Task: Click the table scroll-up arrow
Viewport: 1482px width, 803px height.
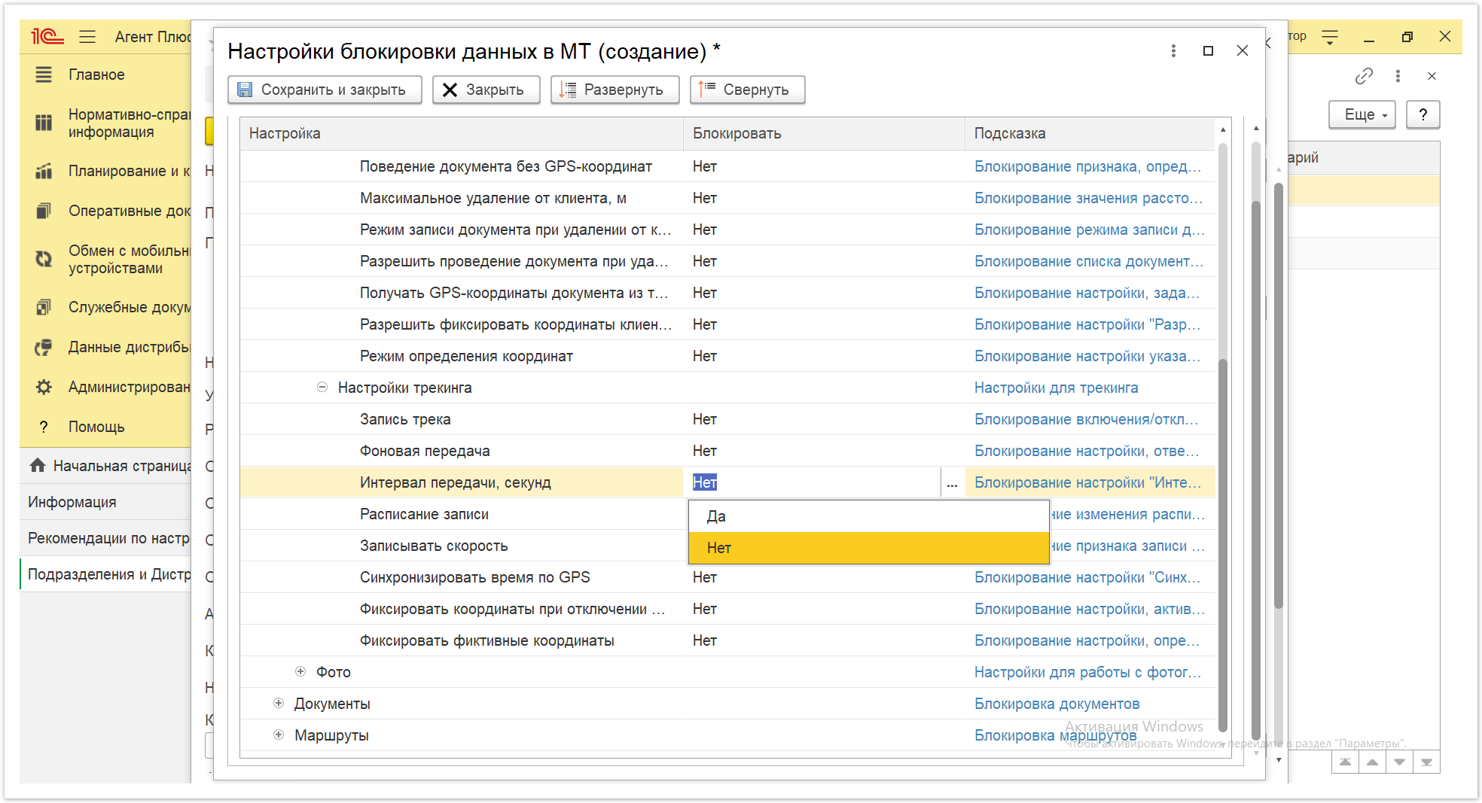Action: coord(1223,130)
